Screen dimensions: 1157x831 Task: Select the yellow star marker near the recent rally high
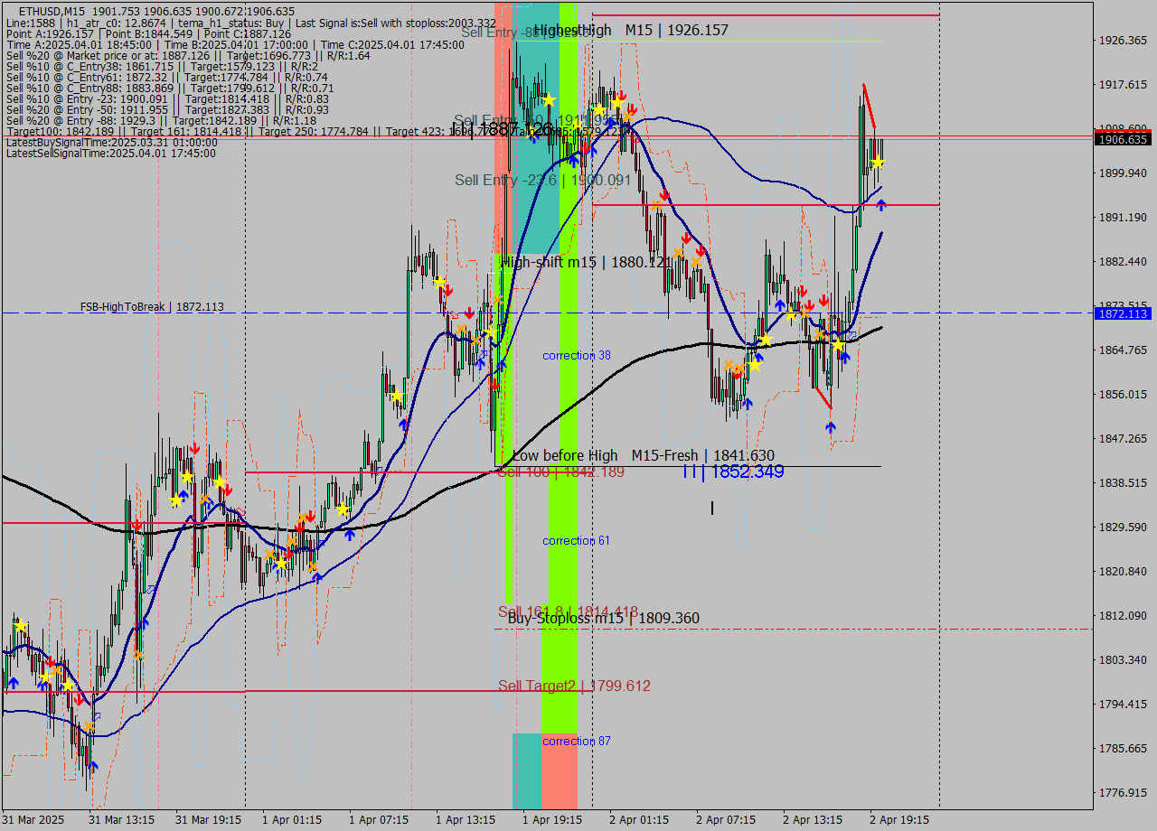879,163
